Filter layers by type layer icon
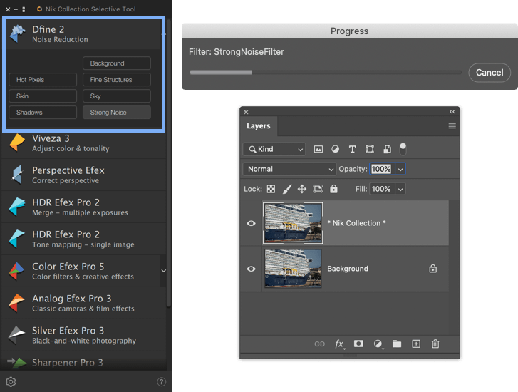Viewport: 518px width, 392px height. [353, 149]
